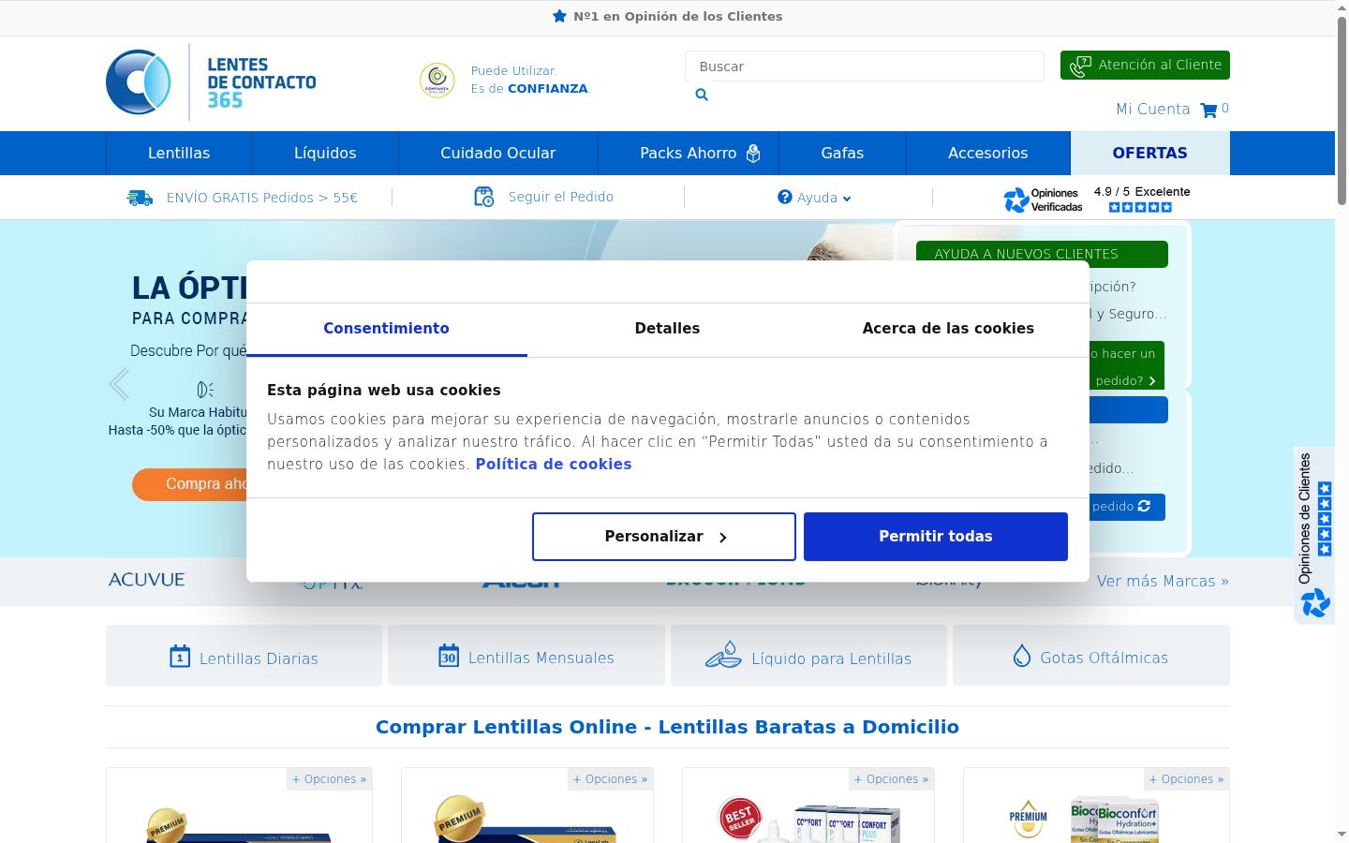1349x843 pixels.
Task: Click ENVÍO GRATIS Pedidos > 55€ link
Action: [x=262, y=198]
